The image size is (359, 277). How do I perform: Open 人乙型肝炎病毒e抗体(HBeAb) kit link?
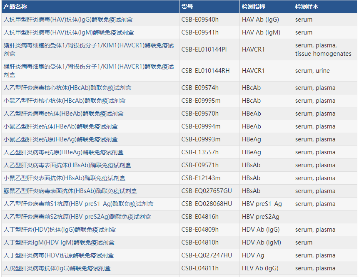coord(63,114)
